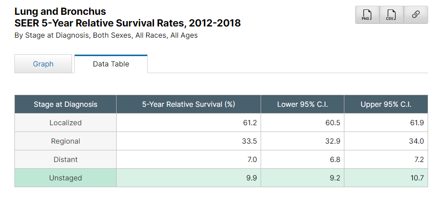This screenshot has width=438, height=206.
Task: Click the Regional survival value 33.5
Action: pyautogui.click(x=249, y=141)
